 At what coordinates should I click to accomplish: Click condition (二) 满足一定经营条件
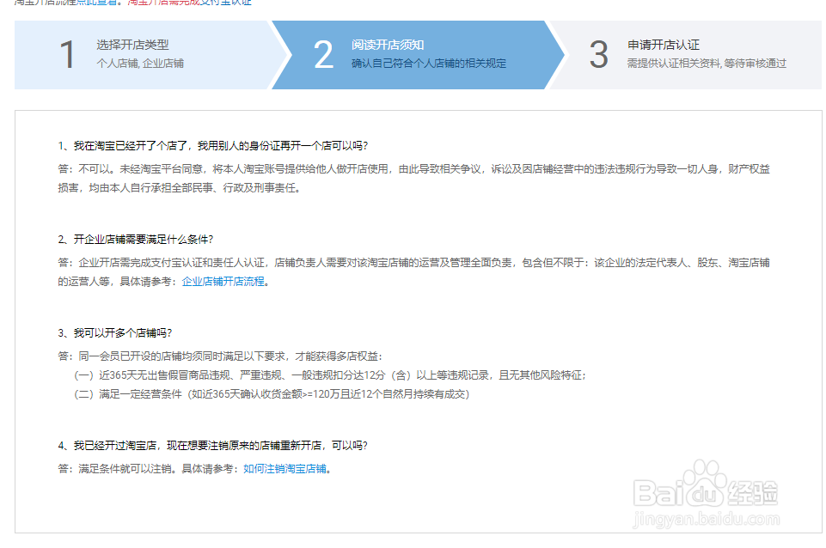pos(272,394)
